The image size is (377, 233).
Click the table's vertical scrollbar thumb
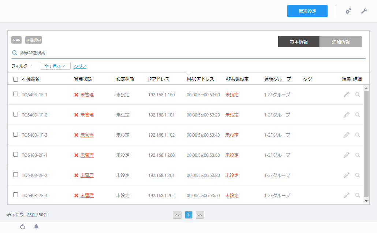coord(366,144)
